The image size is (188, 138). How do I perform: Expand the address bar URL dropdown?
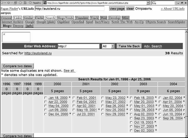click(148, 3)
